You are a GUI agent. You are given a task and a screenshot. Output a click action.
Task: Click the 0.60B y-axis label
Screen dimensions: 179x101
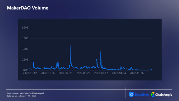pyautogui.click(x=25, y=49)
